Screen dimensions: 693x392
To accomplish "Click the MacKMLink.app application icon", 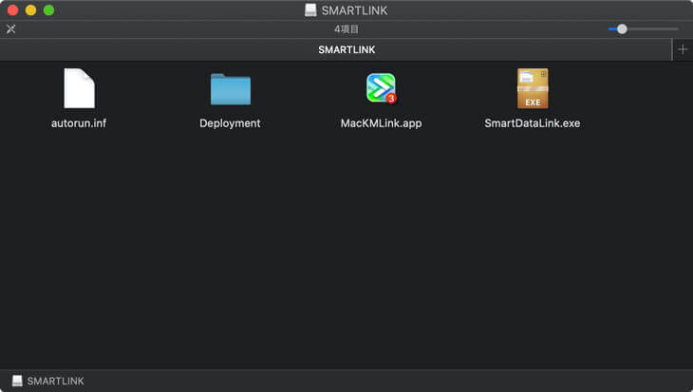I will pyautogui.click(x=381, y=87).
